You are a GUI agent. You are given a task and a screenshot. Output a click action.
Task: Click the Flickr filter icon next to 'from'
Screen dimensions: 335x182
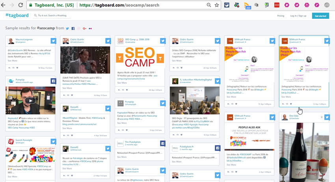(x=90, y=28)
